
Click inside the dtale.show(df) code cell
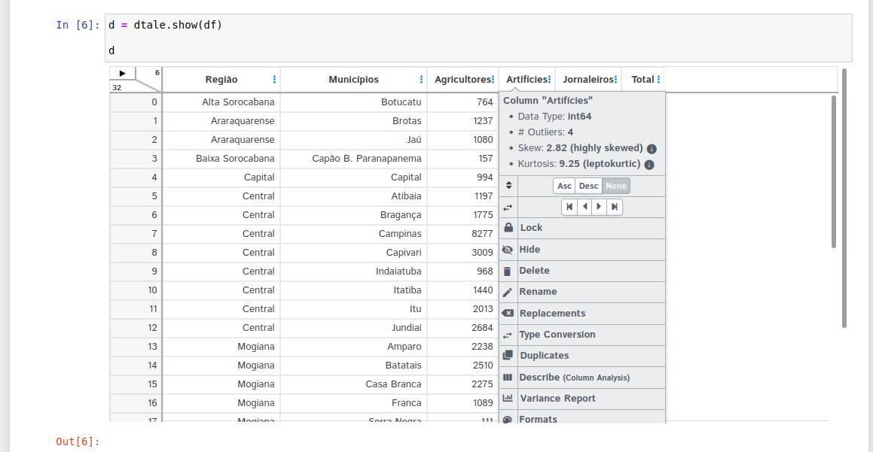point(479,38)
